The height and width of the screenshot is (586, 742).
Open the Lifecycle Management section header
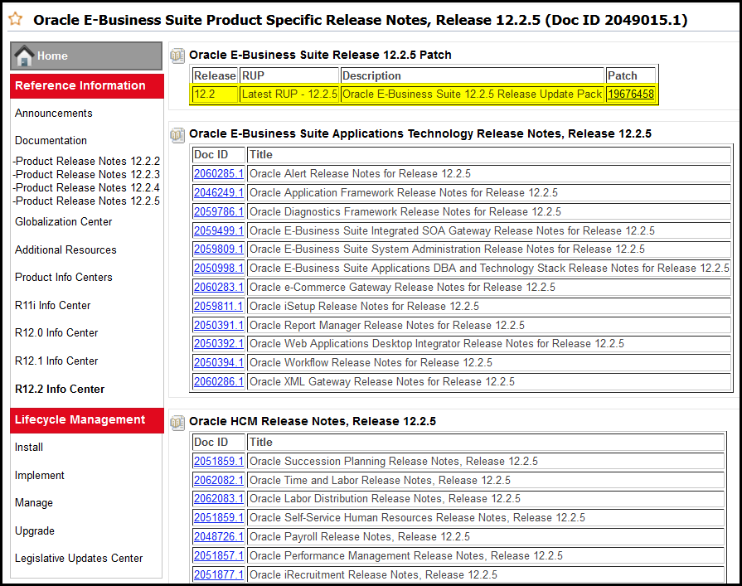[87, 420]
